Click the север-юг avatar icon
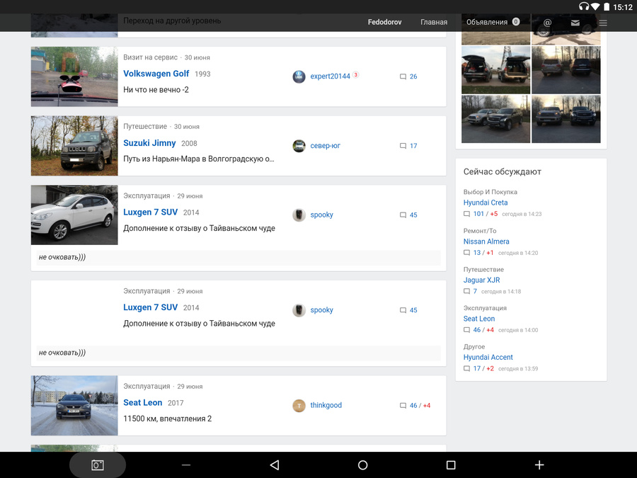The width and height of the screenshot is (637, 478). pos(299,145)
